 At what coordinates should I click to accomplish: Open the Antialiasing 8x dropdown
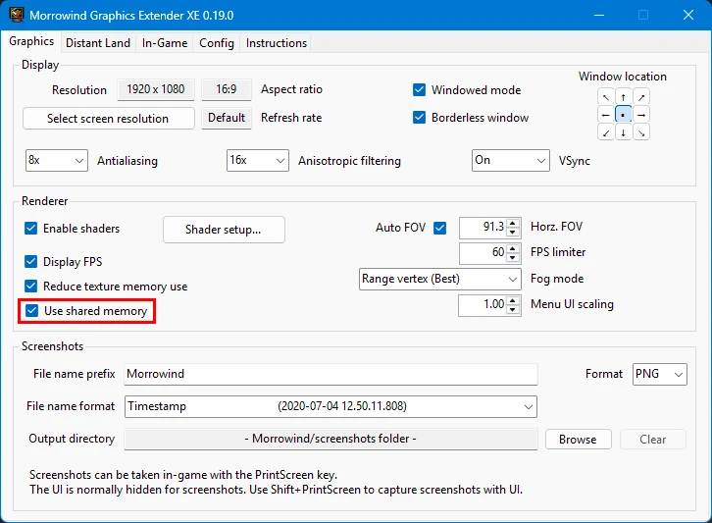click(x=57, y=160)
